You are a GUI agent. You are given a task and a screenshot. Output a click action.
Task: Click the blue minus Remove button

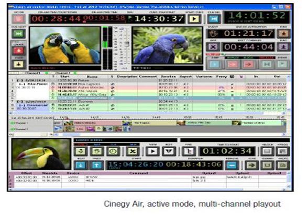tap(232, 165)
